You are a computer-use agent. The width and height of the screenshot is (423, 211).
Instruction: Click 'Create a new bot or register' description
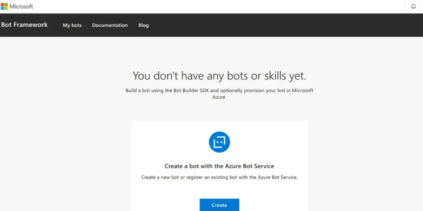tap(219, 177)
